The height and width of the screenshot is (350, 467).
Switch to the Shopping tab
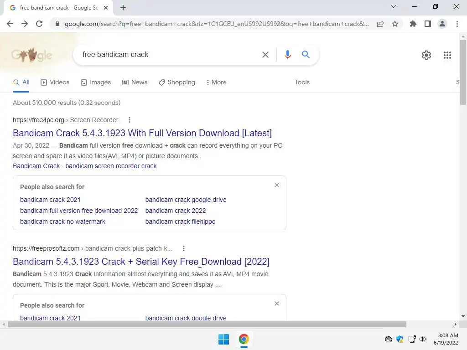click(177, 82)
